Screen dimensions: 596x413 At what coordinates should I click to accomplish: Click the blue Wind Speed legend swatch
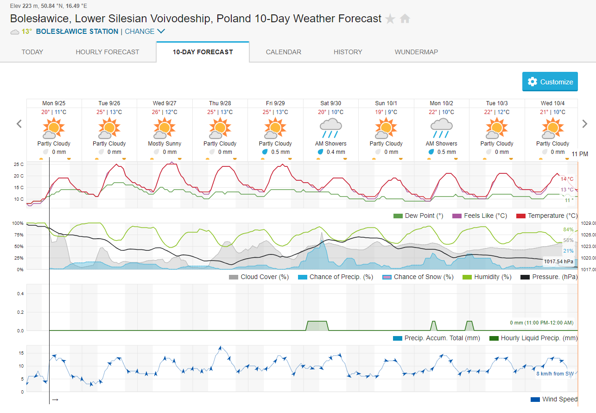click(535, 399)
